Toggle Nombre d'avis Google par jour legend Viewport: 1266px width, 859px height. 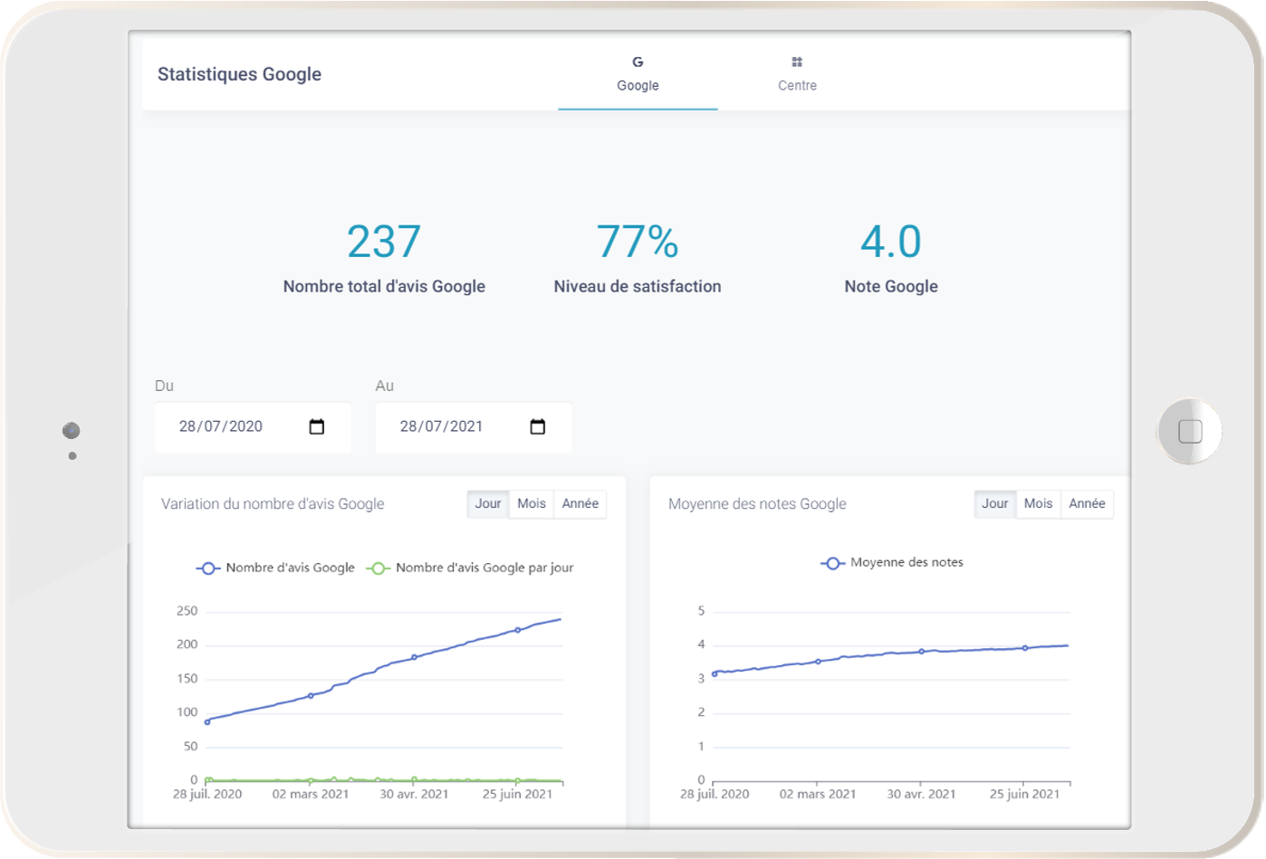[470, 568]
